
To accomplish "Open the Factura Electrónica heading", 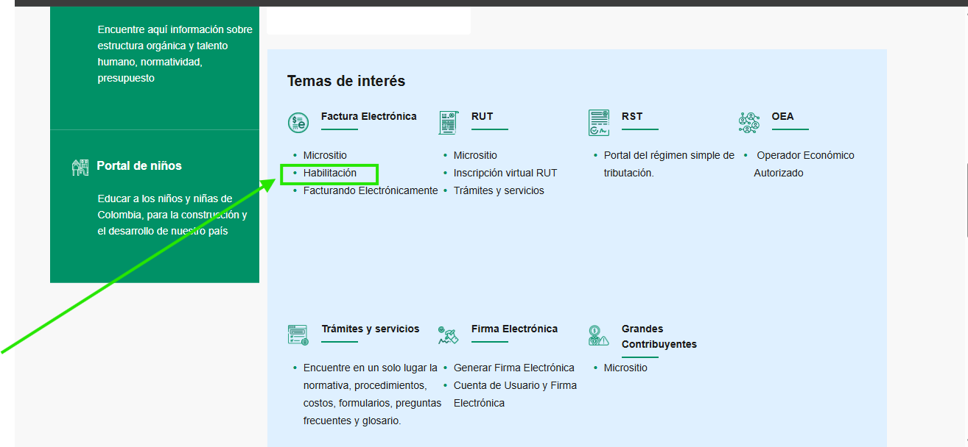I will 368,116.
